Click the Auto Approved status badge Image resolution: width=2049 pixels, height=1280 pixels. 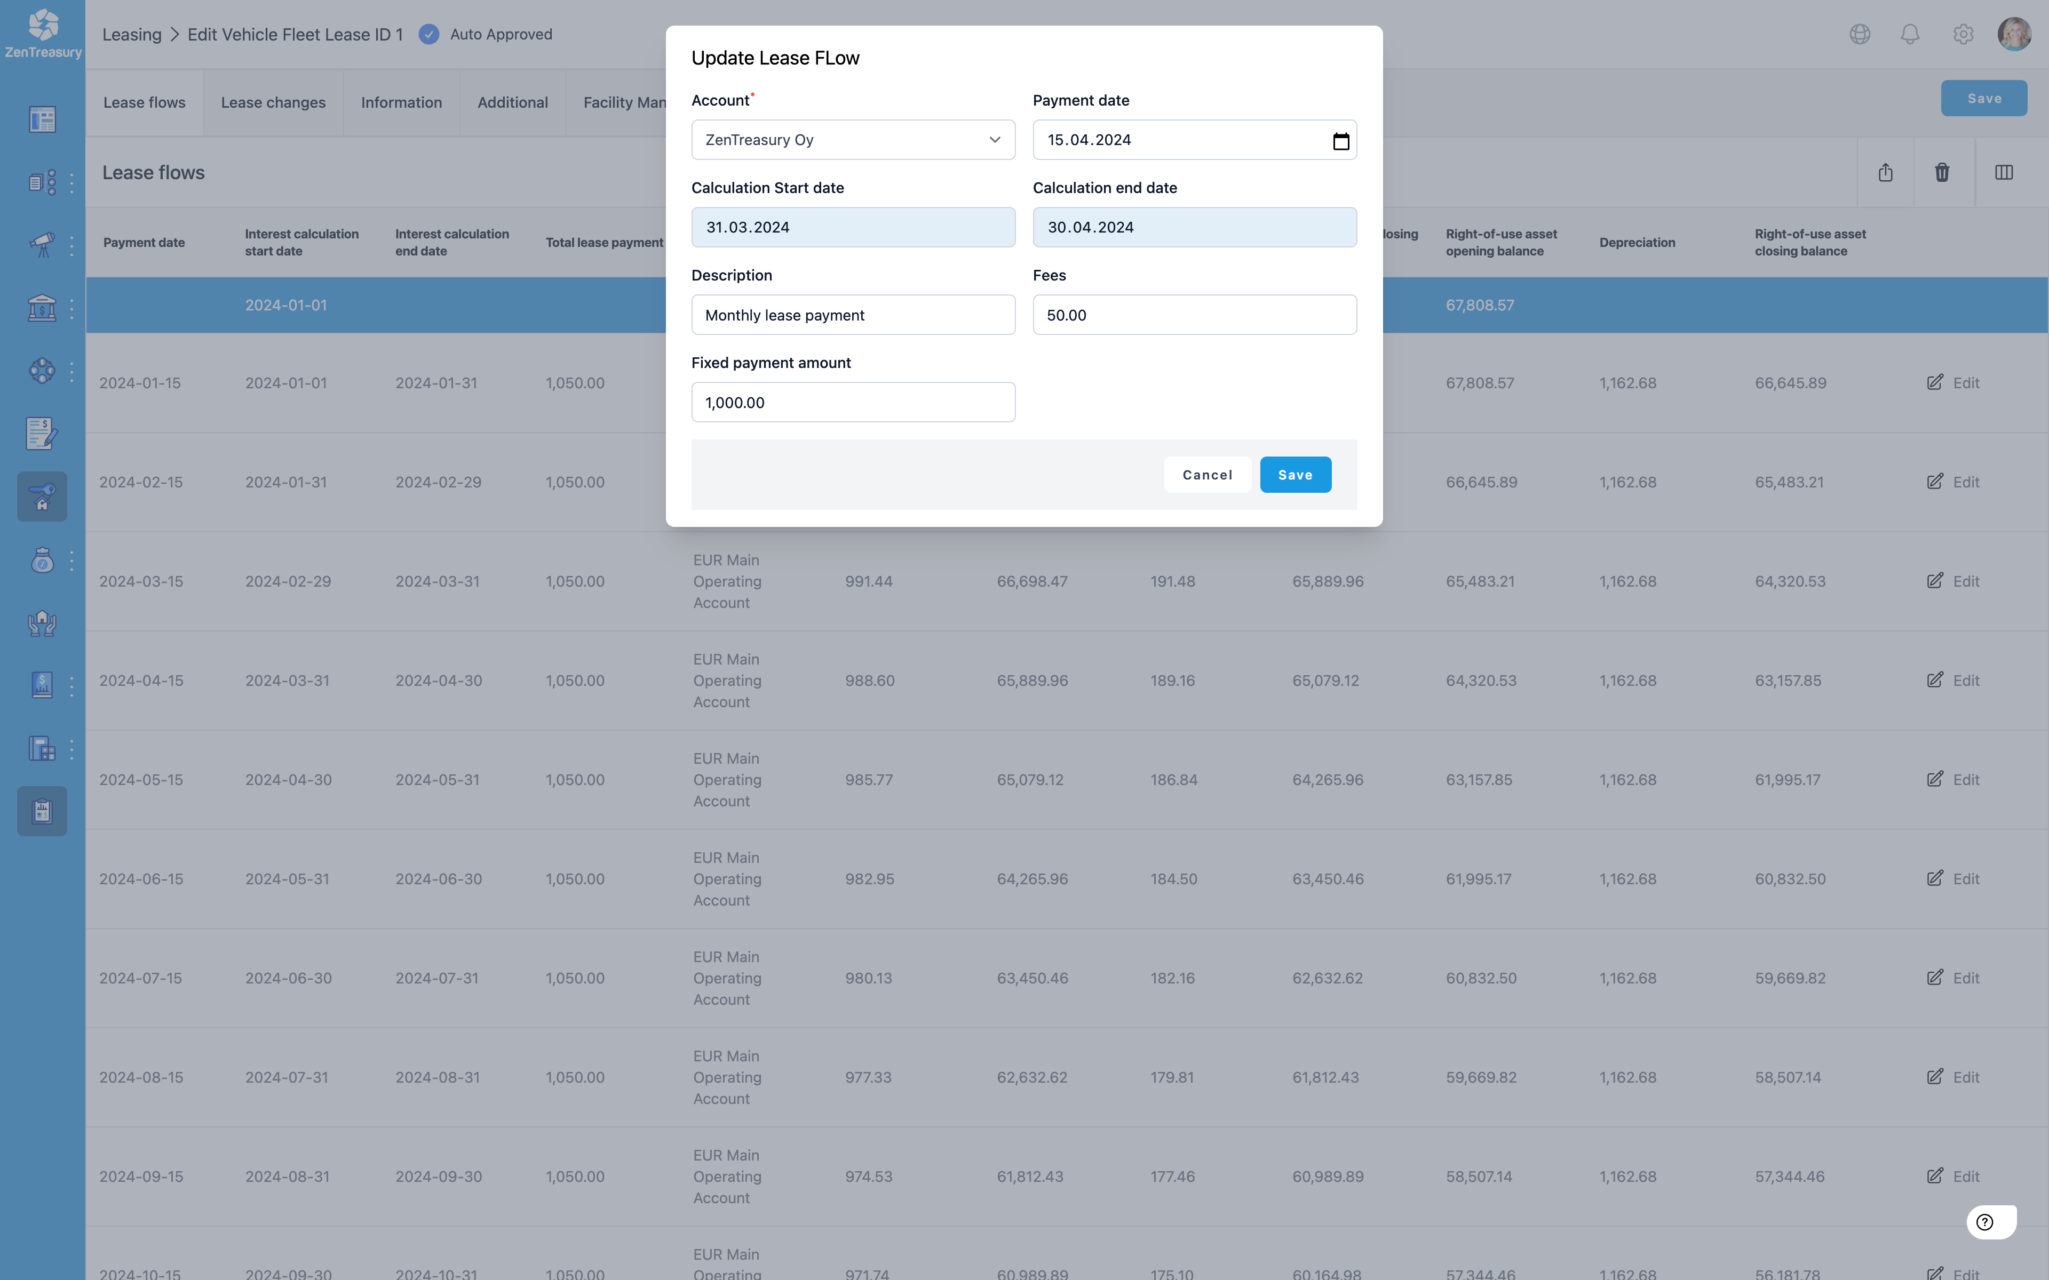(485, 34)
